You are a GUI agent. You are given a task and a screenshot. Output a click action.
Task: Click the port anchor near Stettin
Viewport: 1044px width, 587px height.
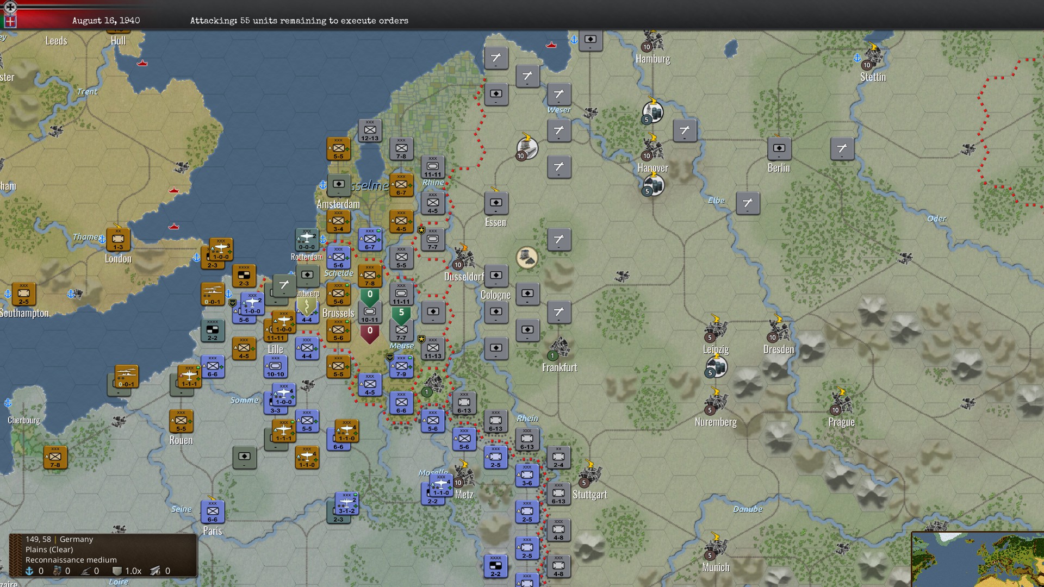pos(857,58)
